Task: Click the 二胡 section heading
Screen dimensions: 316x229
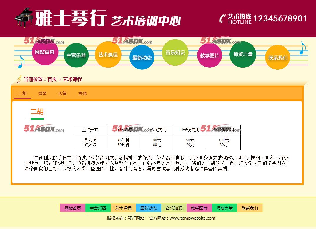Action: coord(37,112)
